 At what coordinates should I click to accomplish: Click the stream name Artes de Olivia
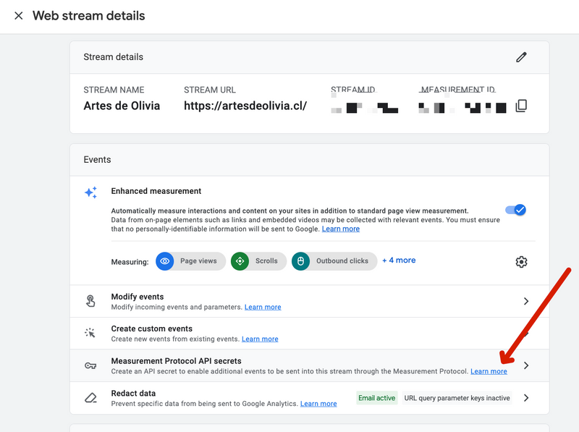(x=122, y=106)
